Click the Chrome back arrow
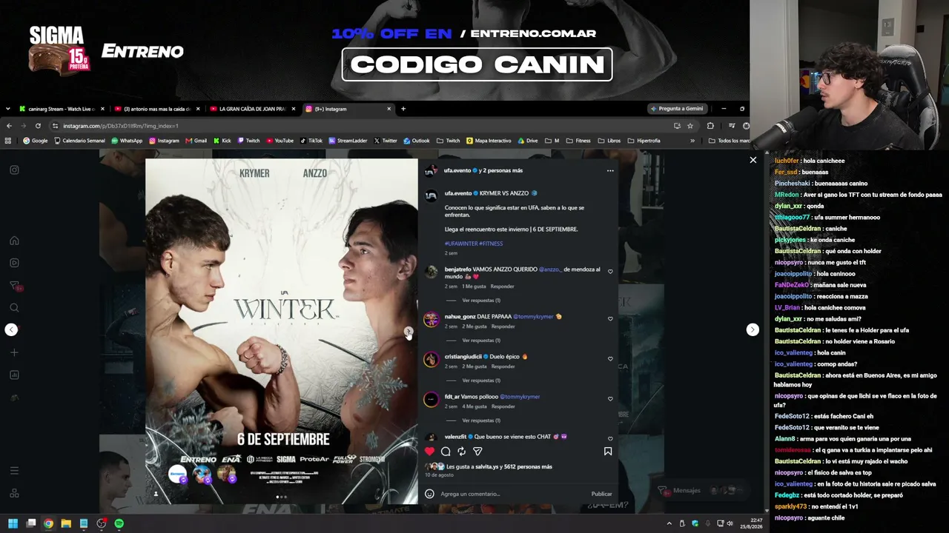949x533 pixels. [x=10, y=126]
